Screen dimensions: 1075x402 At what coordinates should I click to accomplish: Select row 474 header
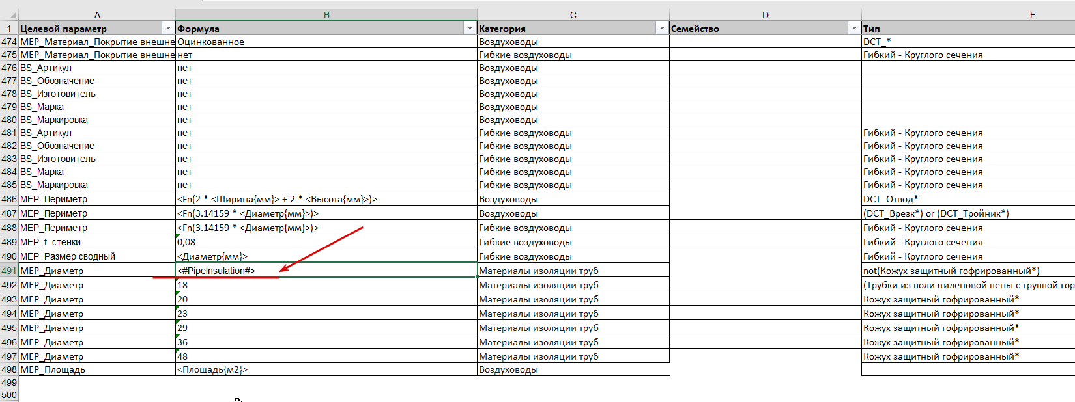(x=9, y=42)
